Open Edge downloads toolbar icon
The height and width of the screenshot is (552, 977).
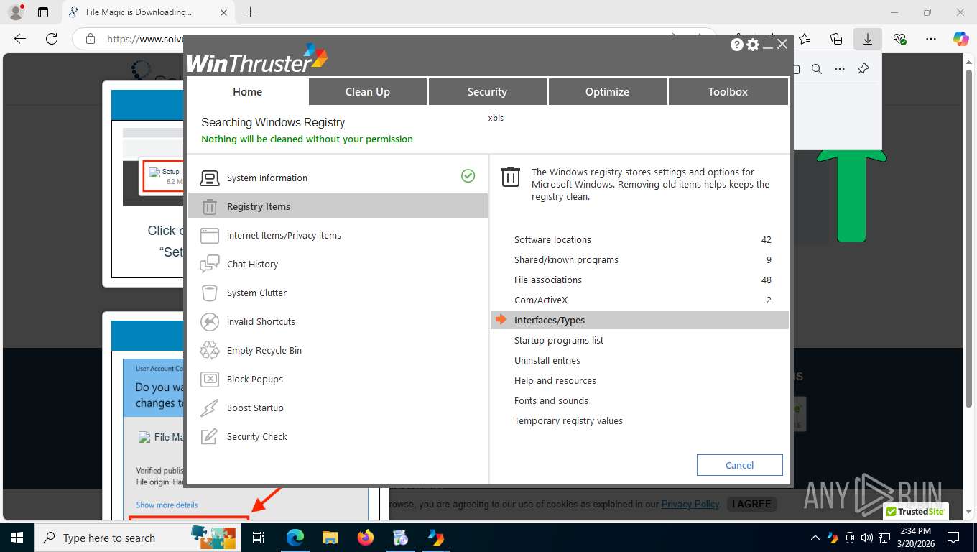coord(867,39)
